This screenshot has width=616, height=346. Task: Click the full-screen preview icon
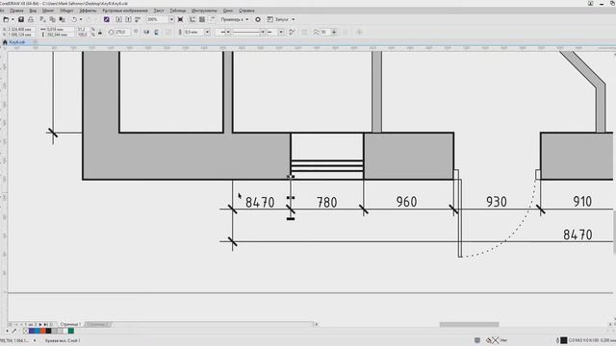pos(180,19)
